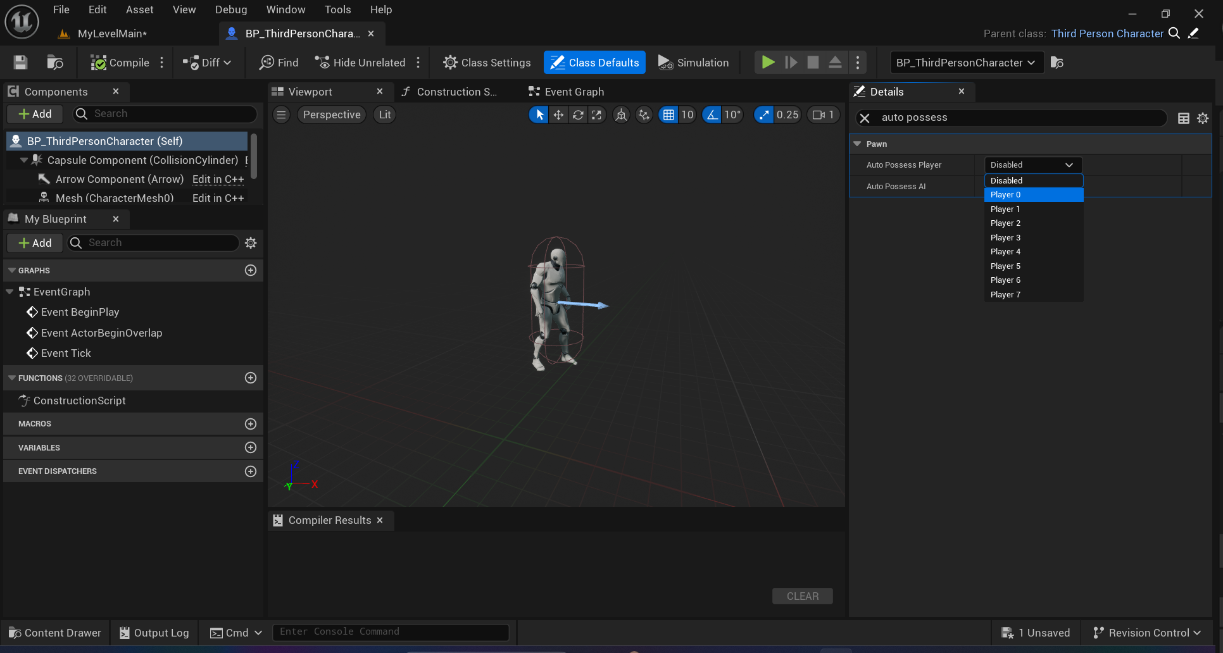1223x653 pixels.
Task: Open the Diff dropdown
Action: [x=207, y=62]
